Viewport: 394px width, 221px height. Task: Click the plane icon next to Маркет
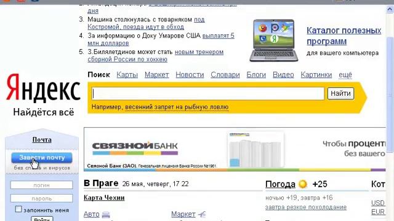pos(202,214)
